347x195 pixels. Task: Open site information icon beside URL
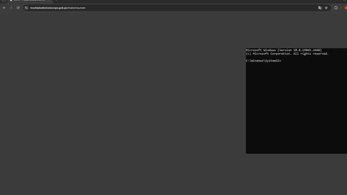tap(26, 8)
